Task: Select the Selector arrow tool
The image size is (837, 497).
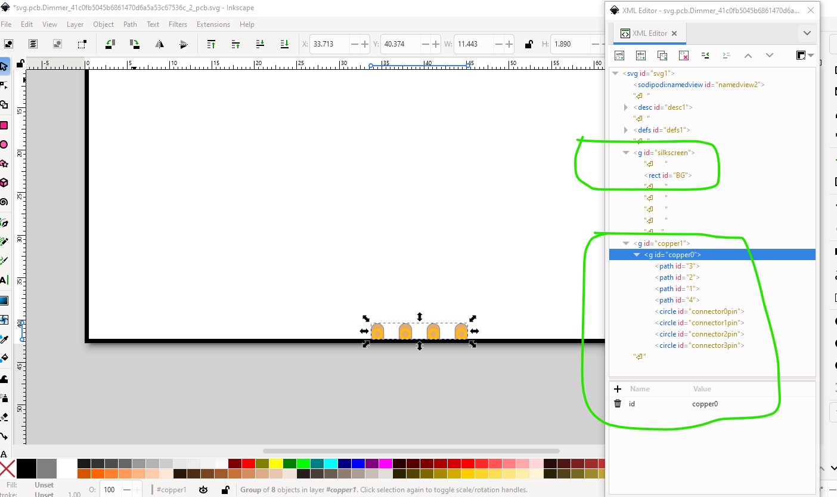Action: [4, 66]
